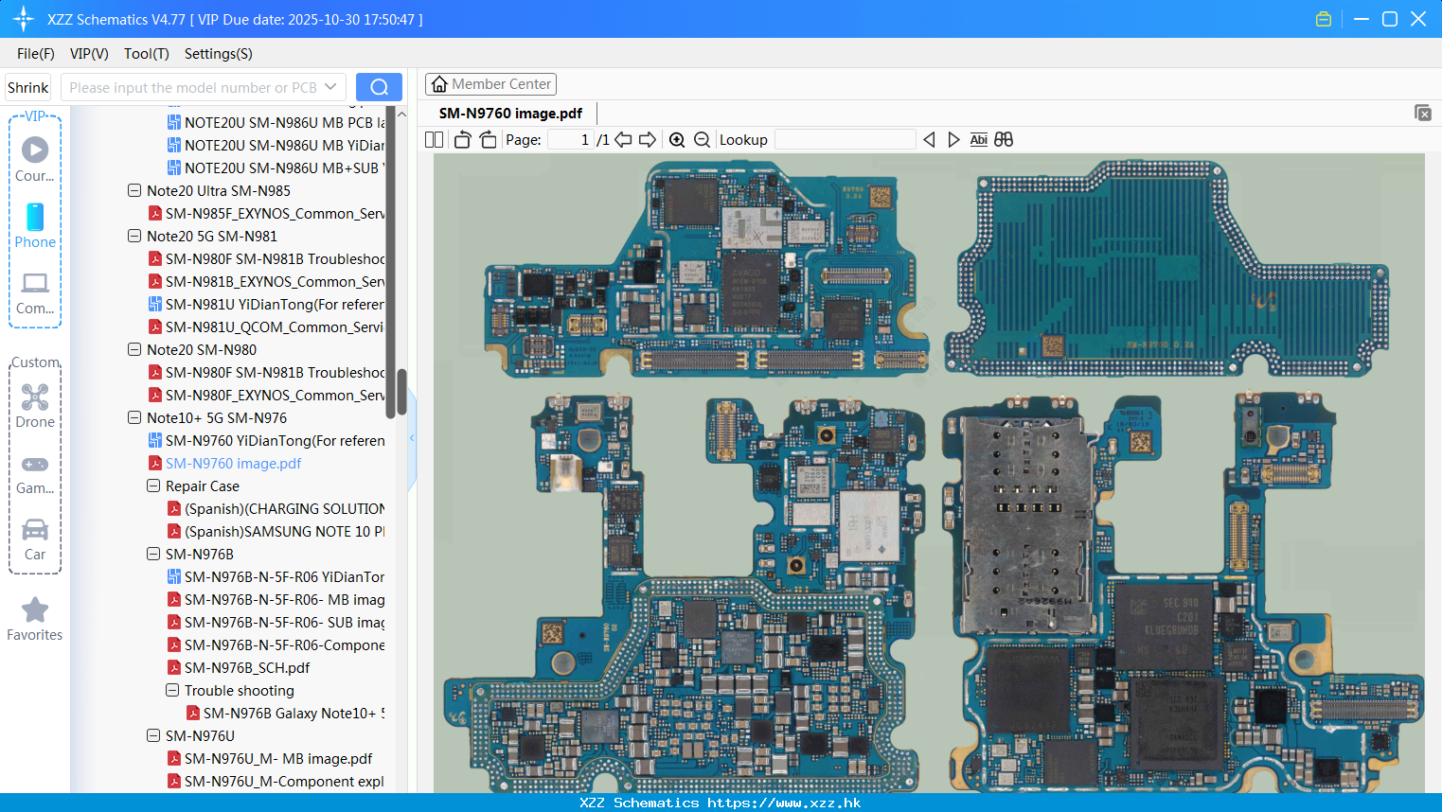Click the Shrink button
Viewport: 1442px width, 812px height.
pos(27,87)
